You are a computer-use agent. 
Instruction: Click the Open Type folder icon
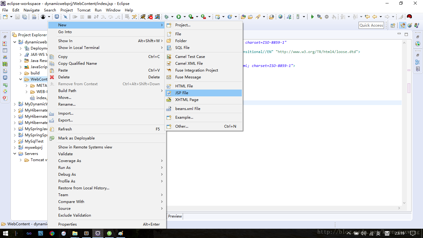pos(243,17)
